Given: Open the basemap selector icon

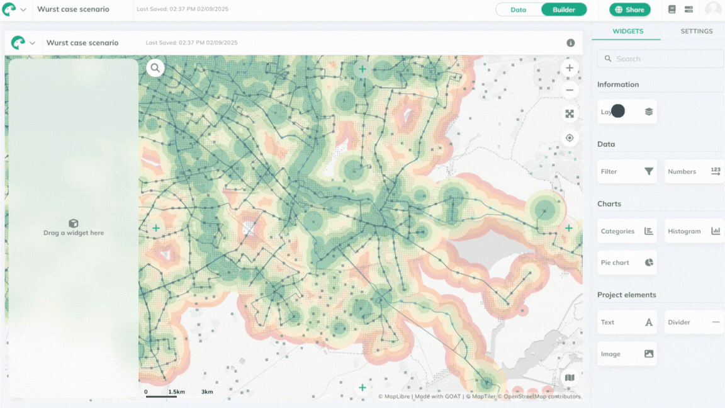Looking at the screenshot, I should [x=570, y=378].
